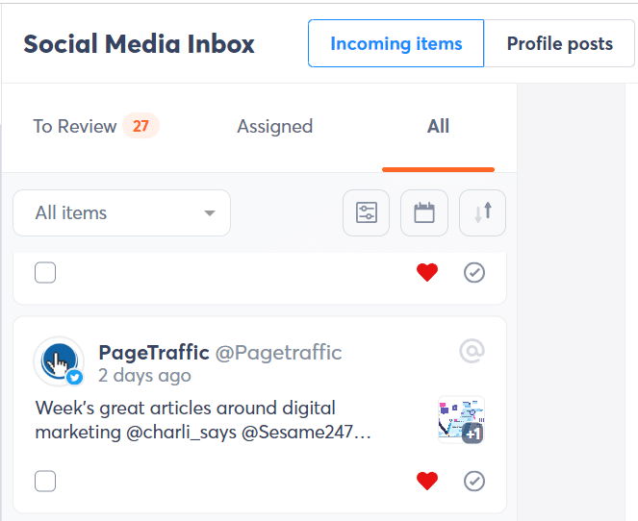The height and width of the screenshot is (521, 638).
Task: Click the Incoming items button
Action: pos(396,43)
